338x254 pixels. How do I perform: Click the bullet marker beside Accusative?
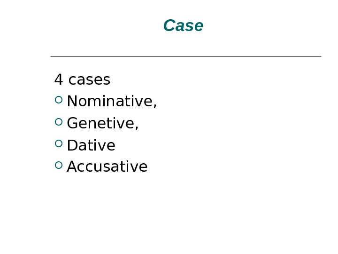point(58,166)
